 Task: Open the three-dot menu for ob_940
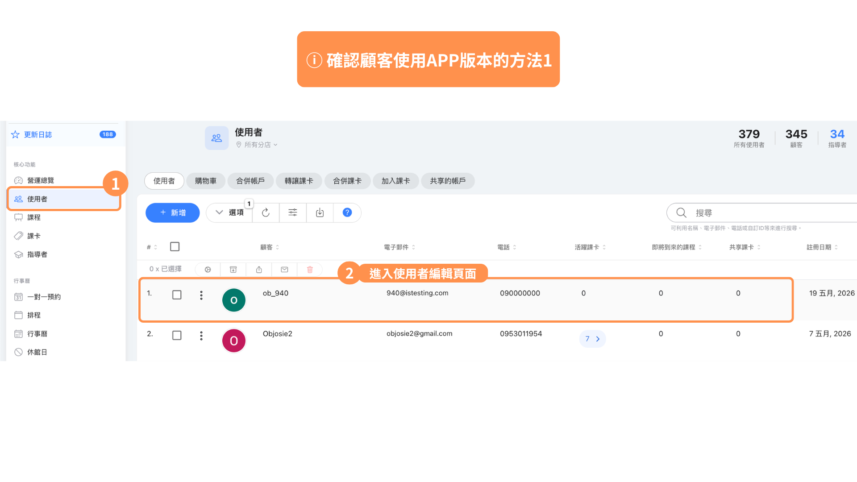click(201, 295)
